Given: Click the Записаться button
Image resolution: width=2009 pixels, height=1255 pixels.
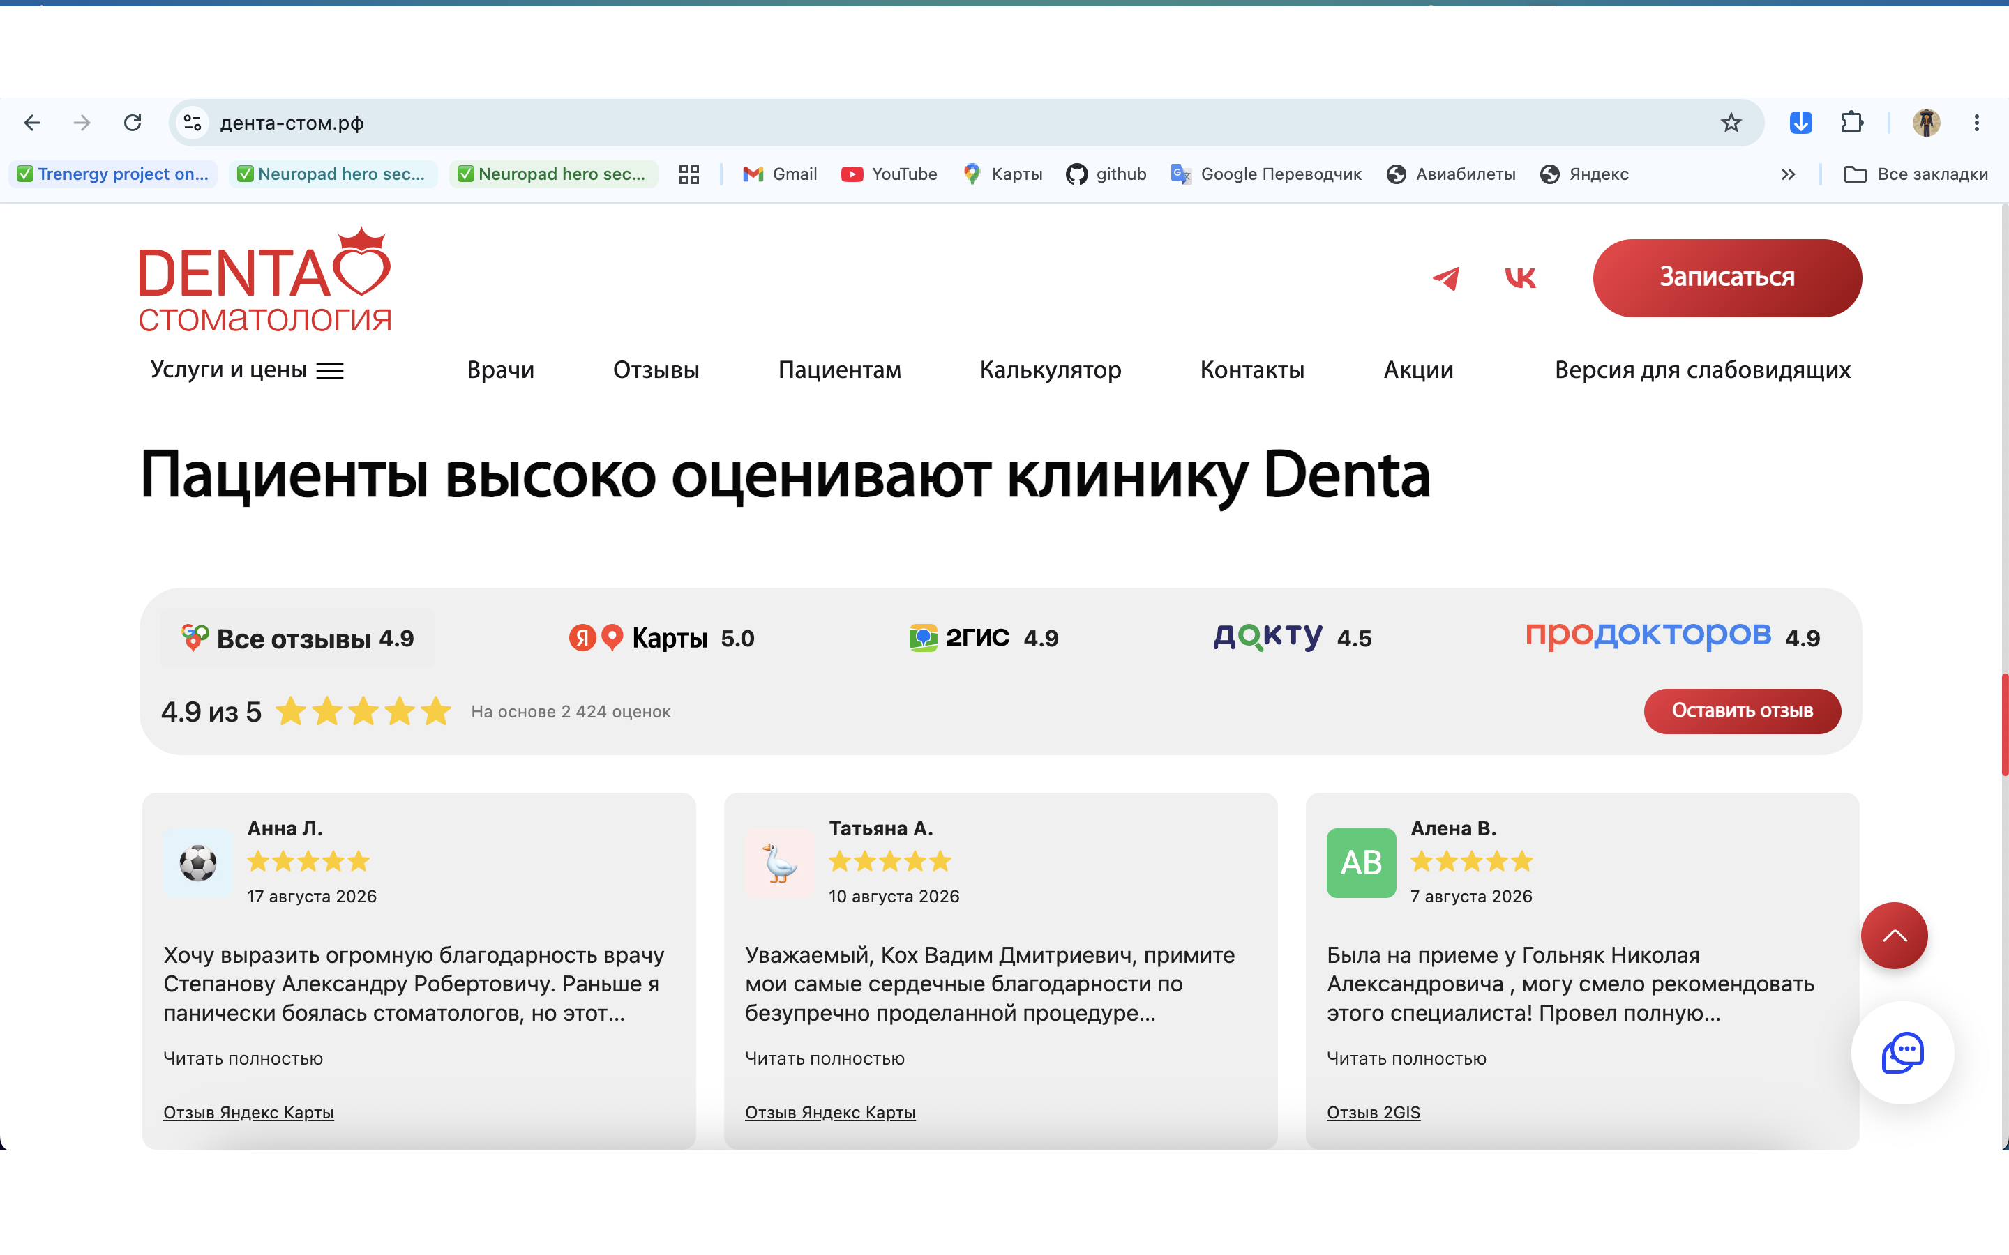Looking at the screenshot, I should coord(1726,278).
